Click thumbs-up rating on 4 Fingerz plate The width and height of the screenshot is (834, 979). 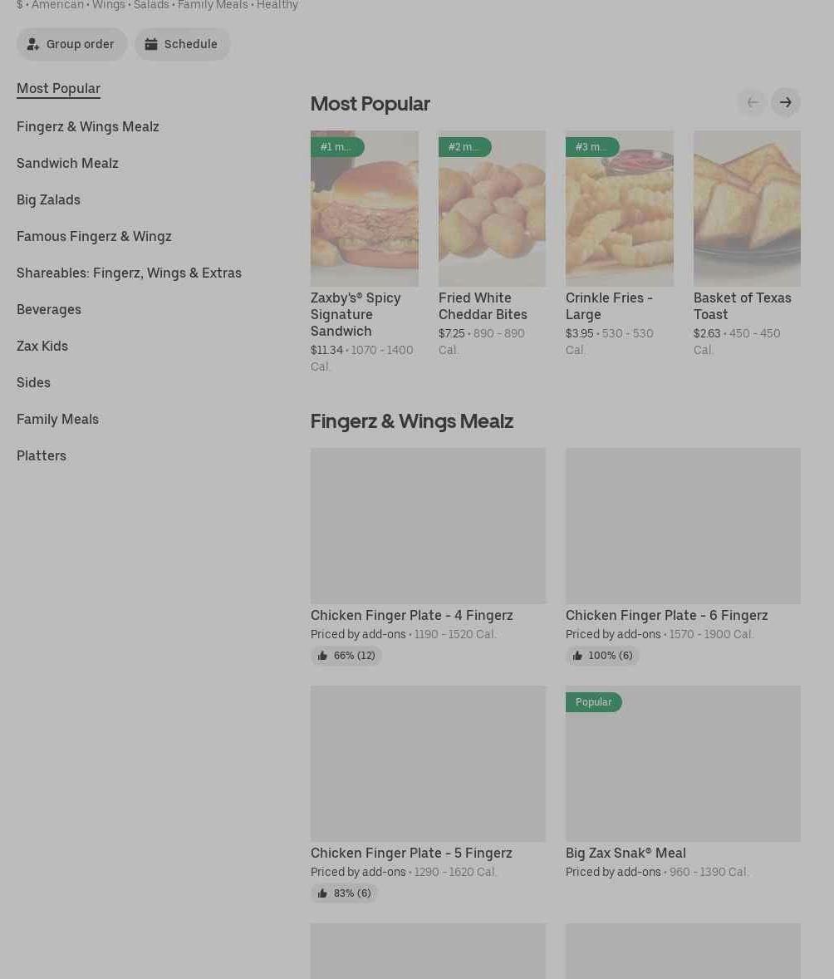pyautogui.click(x=346, y=656)
